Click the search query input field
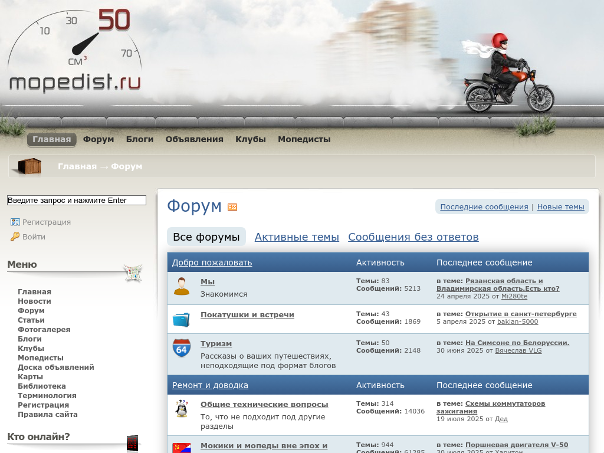The image size is (604, 453). click(76, 201)
